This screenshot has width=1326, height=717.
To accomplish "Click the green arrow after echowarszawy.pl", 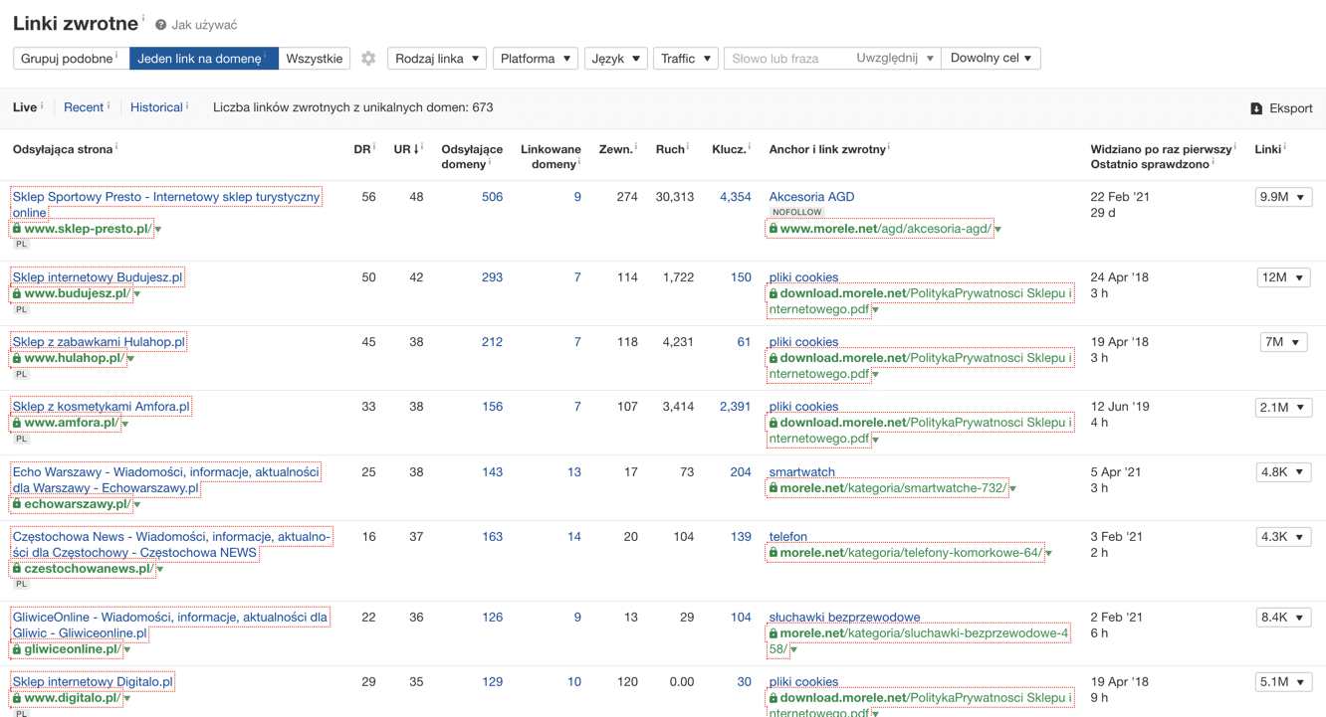I will [137, 505].
